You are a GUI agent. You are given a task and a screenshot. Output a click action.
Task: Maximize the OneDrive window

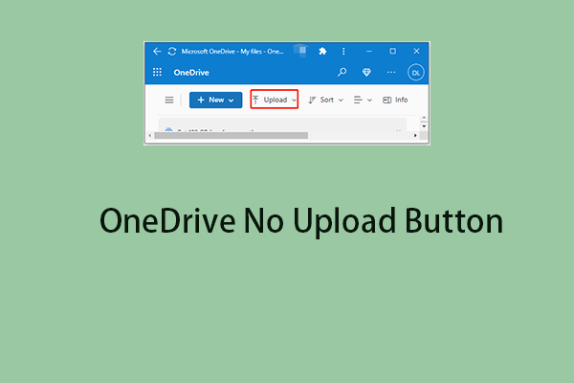(x=393, y=51)
